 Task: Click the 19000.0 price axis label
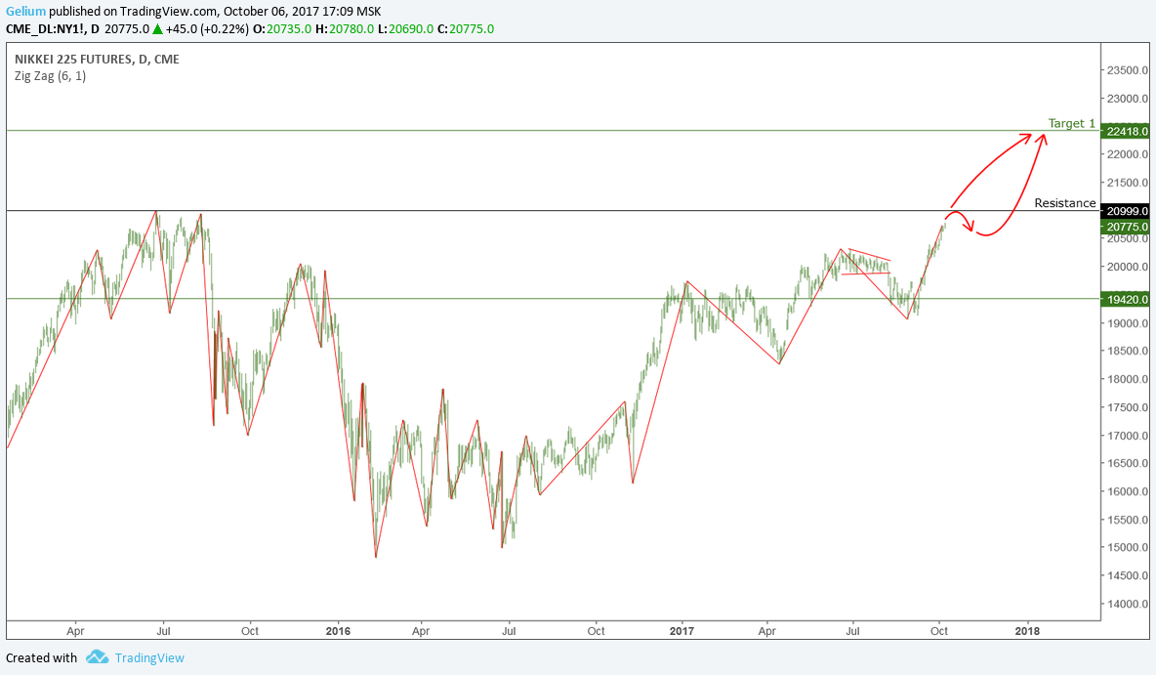1128,323
